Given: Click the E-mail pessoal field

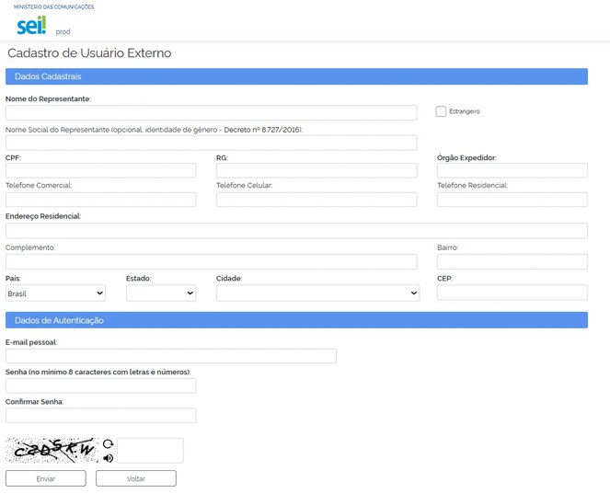Looking at the screenshot, I should tap(171, 356).
